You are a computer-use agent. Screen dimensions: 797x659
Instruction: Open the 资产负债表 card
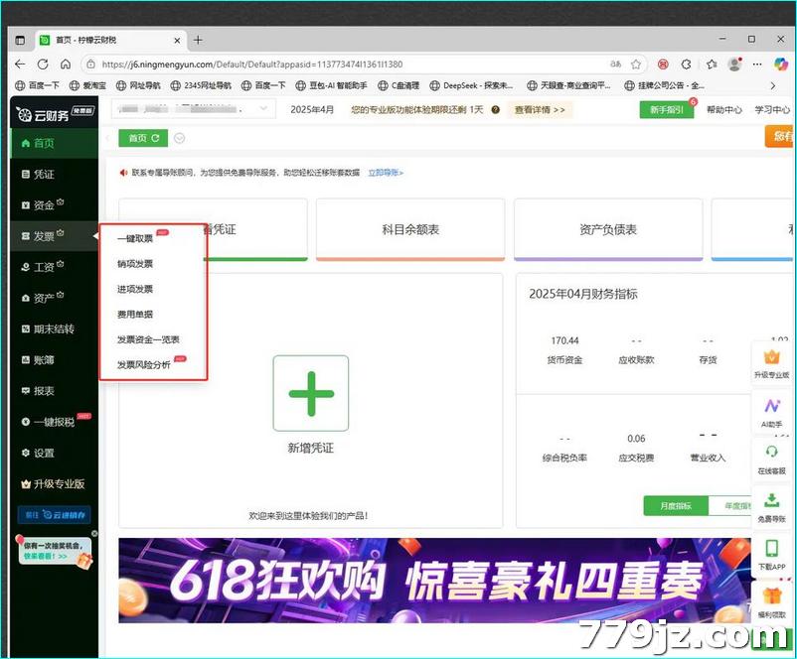click(x=608, y=229)
